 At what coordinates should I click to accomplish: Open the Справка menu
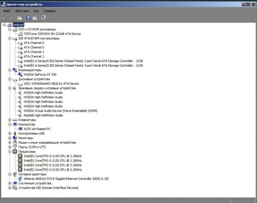click(49, 11)
